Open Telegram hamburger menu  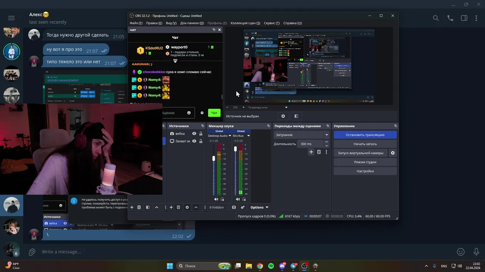(11, 18)
